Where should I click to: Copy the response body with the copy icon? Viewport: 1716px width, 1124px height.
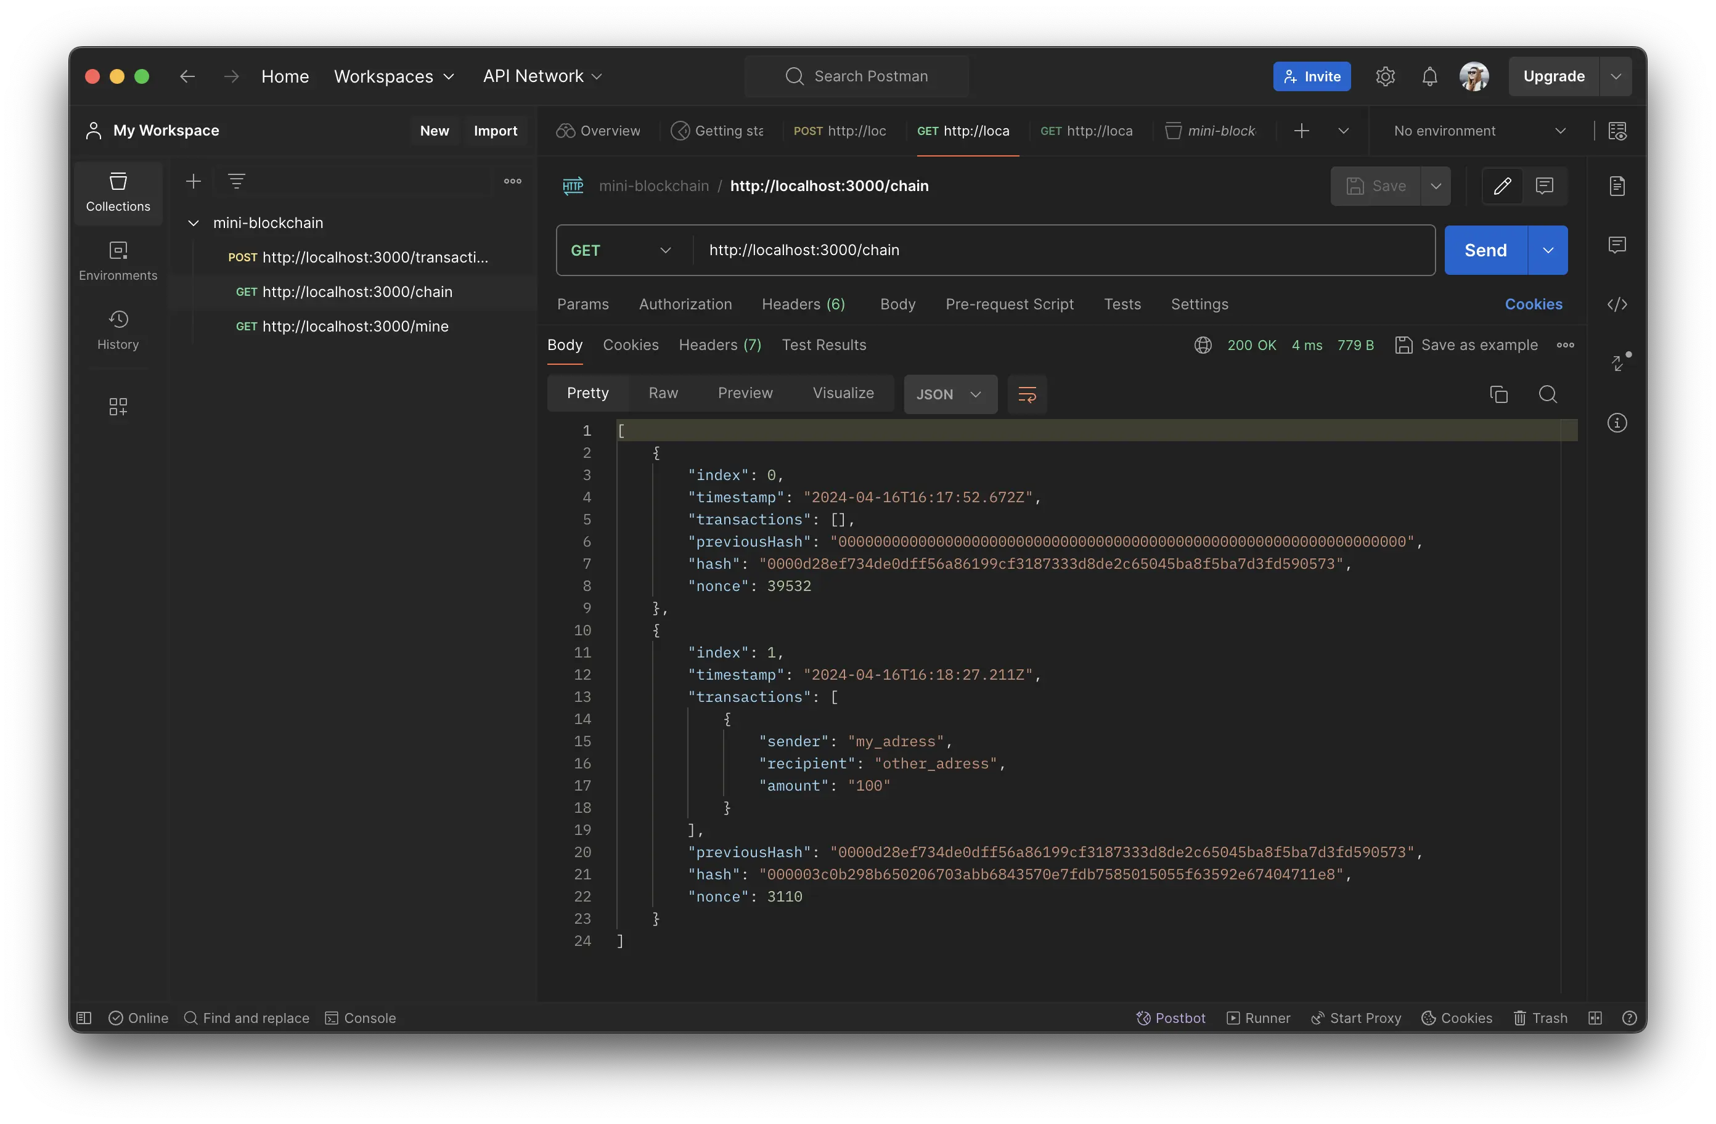[x=1498, y=394]
